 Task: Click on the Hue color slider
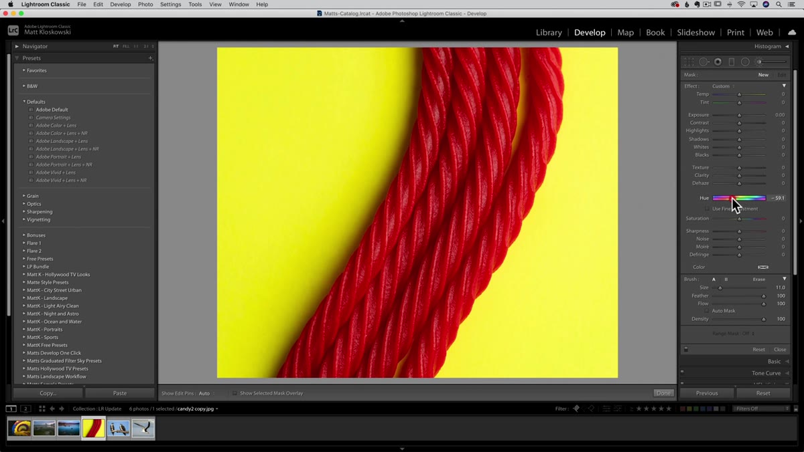tap(739, 198)
